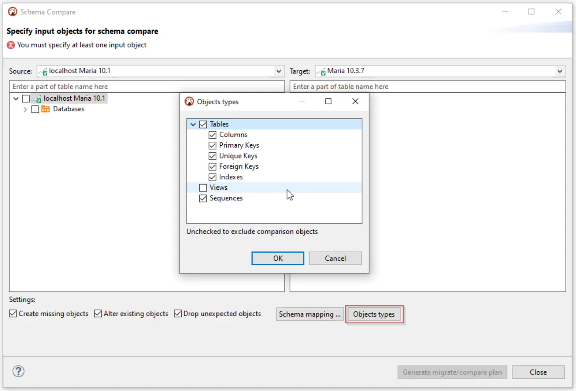Click the localhost Maria 10.1 connection icon in tree

37,99
